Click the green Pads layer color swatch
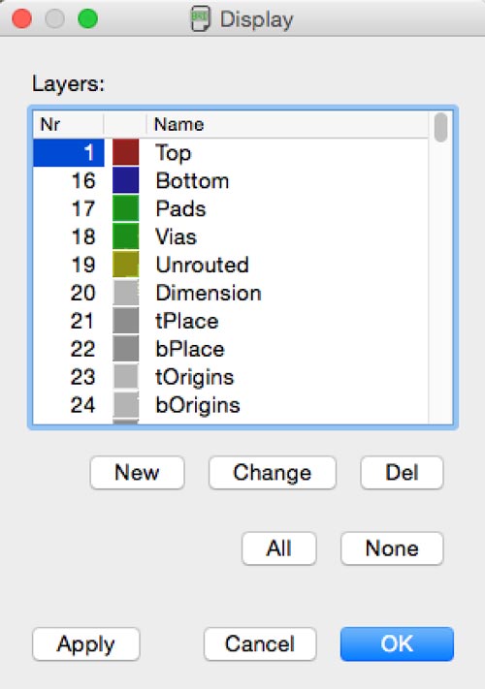This screenshot has width=485, height=689. click(126, 208)
